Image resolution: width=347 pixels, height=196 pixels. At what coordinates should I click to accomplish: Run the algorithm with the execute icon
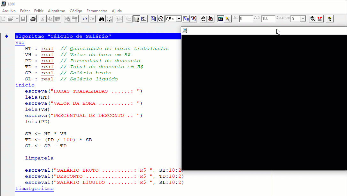[154, 19]
